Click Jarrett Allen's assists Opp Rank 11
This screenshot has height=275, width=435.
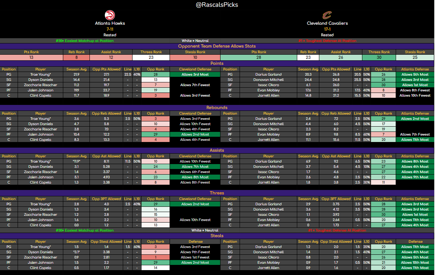pyautogui.click(x=383, y=182)
